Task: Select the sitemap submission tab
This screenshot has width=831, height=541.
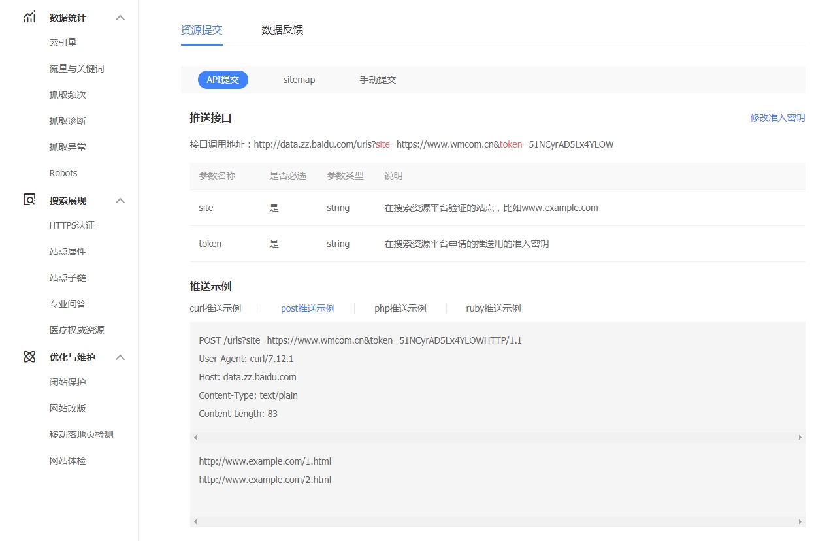Action: point(299,80)
